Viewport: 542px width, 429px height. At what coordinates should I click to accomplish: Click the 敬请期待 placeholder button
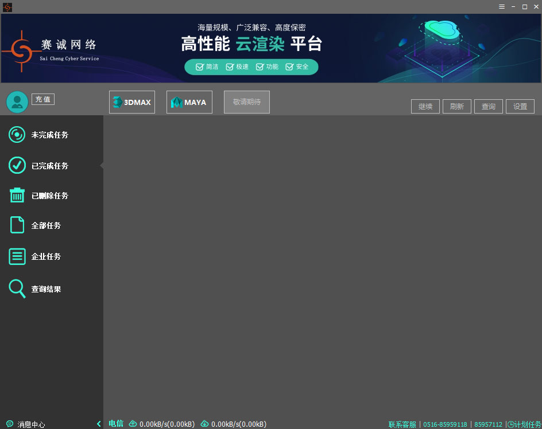[x=247, y=102]
